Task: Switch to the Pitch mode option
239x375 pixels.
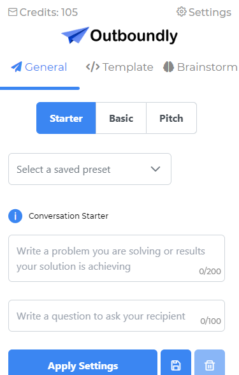Action: coord(171,118)
